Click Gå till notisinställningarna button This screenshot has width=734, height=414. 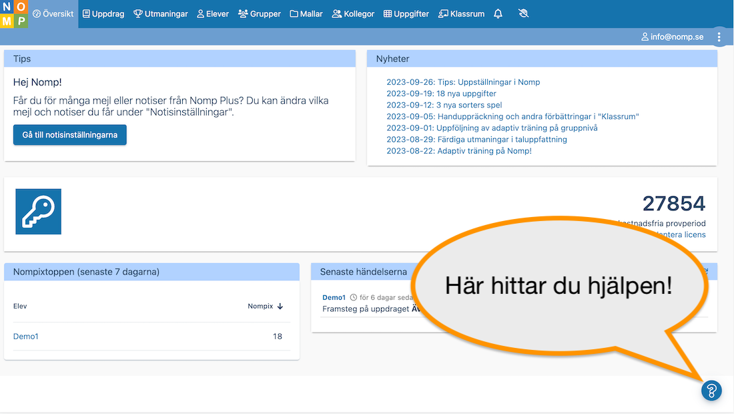click(x=70, y=135)
